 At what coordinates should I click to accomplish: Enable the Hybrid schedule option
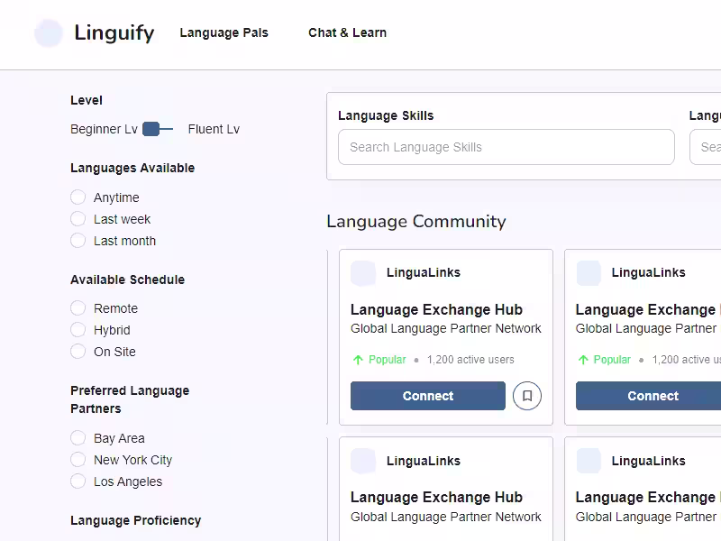pyautogui.click(x=78, y=329)
